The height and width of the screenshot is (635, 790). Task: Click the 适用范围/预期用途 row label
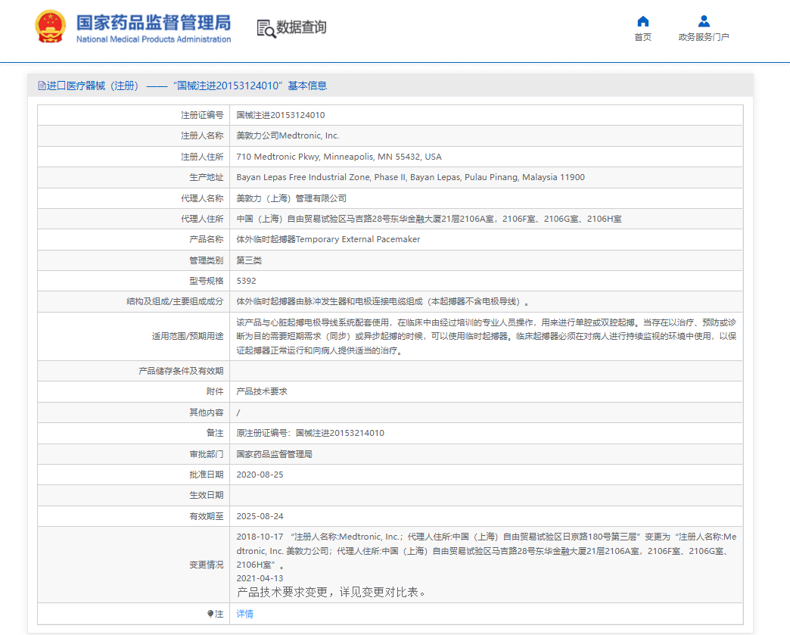188,336
